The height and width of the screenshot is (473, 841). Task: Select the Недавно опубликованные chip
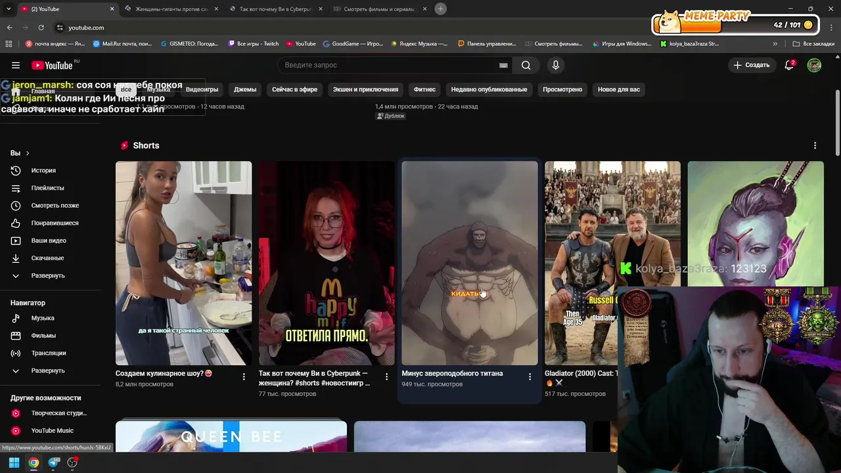click(x=489, y=89)
